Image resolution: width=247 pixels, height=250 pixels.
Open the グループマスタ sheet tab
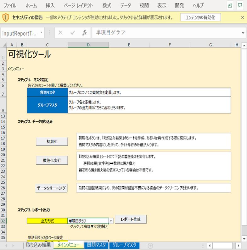point(124,245)
